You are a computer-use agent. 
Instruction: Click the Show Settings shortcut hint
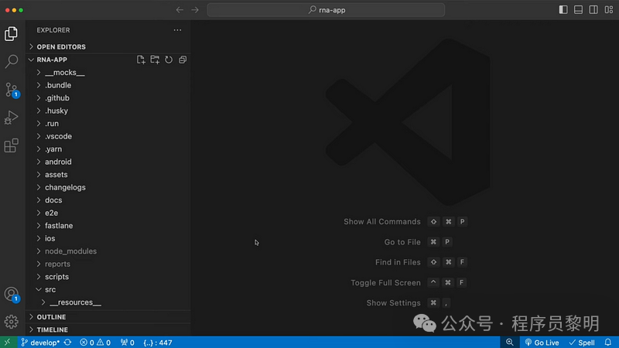[x=409, y=303]
